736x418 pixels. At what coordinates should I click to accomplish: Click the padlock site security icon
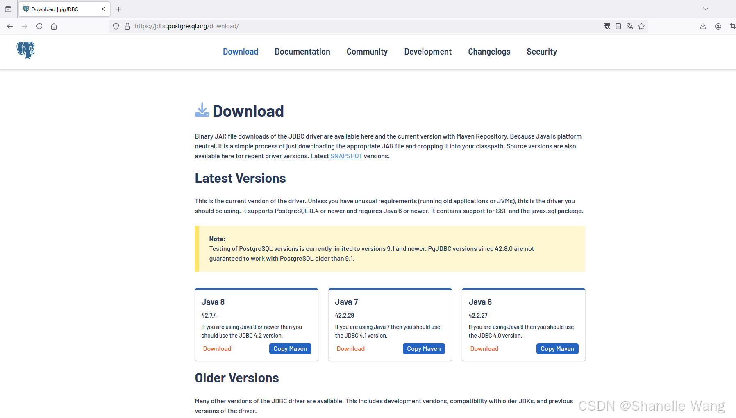coord(127,26)
